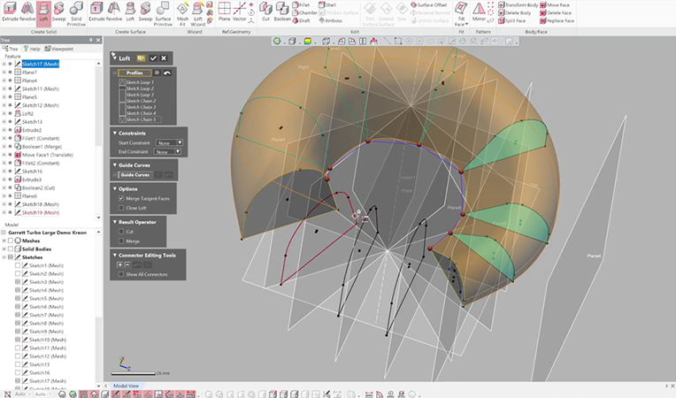Switch to the Viewpoint tab
676x398 pixels.
60,49
